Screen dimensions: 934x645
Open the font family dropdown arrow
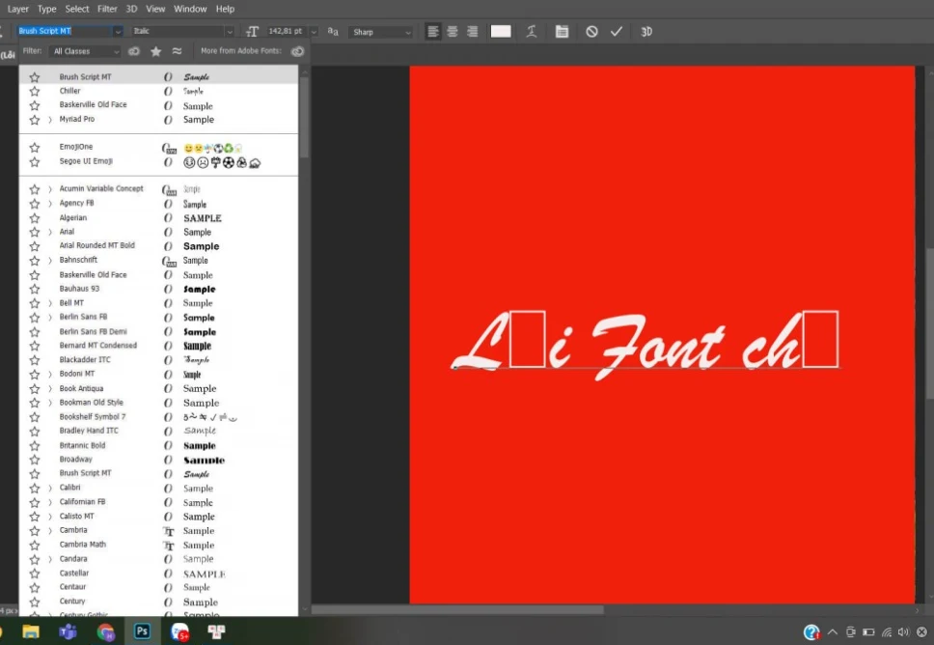[118, 32]
